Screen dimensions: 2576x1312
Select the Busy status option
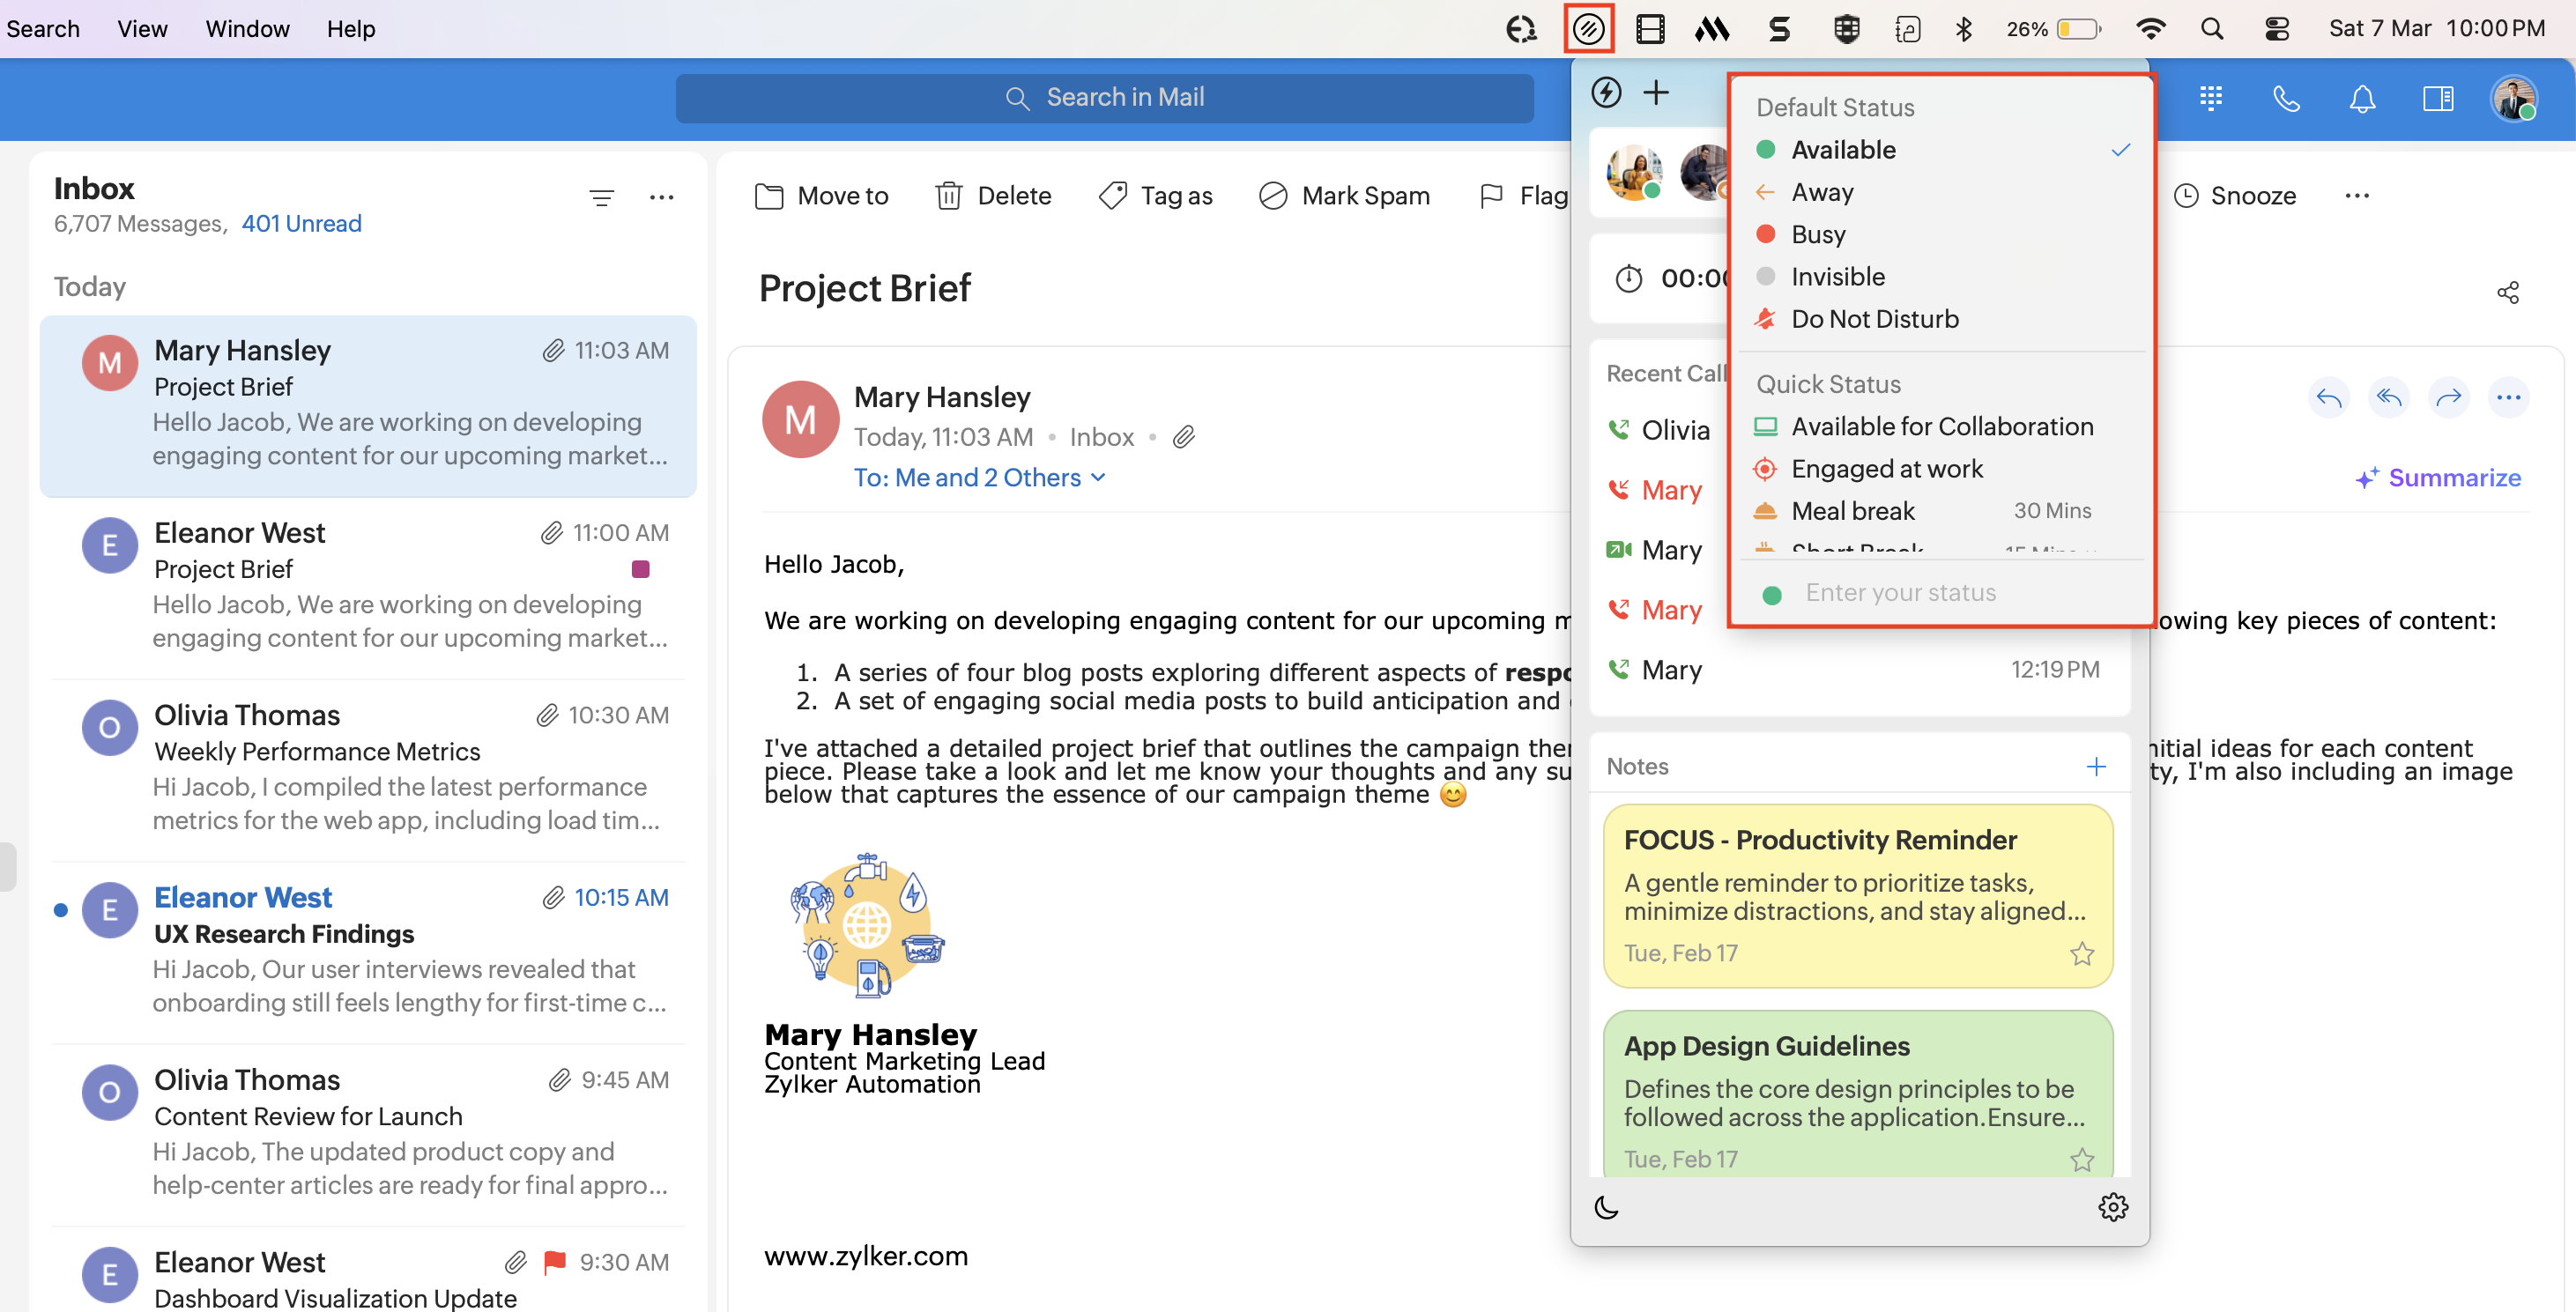[1818, 234]
